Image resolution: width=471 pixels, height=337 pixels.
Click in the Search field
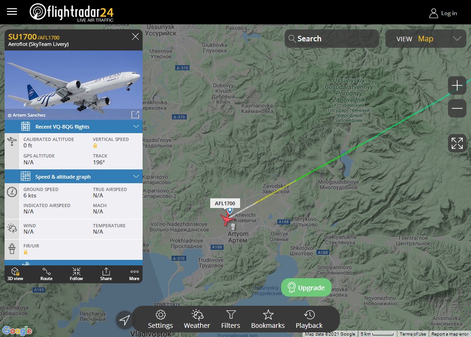click(332, 39)
